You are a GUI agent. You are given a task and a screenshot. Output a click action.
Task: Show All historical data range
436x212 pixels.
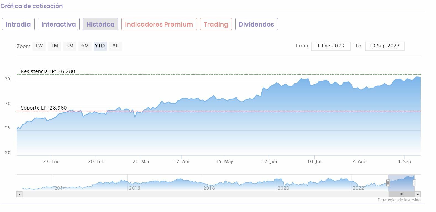click(x=115, y=46)
